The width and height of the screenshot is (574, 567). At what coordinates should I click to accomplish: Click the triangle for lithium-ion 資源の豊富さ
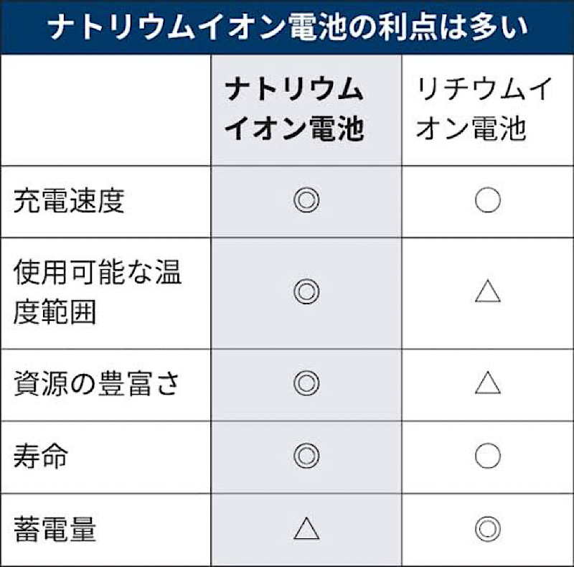(488, 384)
